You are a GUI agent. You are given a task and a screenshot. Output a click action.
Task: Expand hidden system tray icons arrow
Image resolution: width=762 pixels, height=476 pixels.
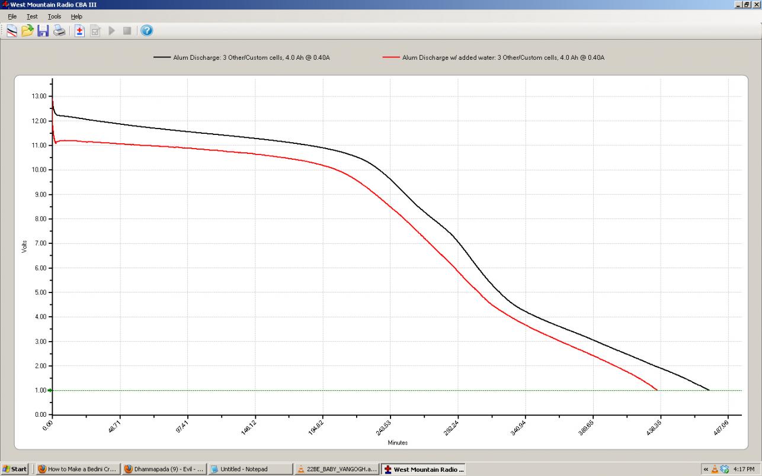coord(706,469)
